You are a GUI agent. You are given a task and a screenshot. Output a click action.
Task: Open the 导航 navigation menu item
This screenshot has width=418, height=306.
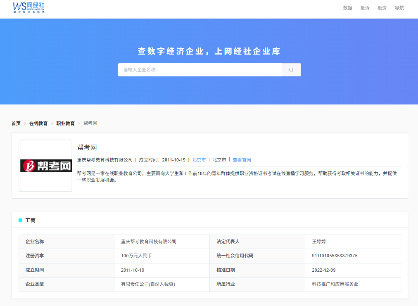click(399, 8)
